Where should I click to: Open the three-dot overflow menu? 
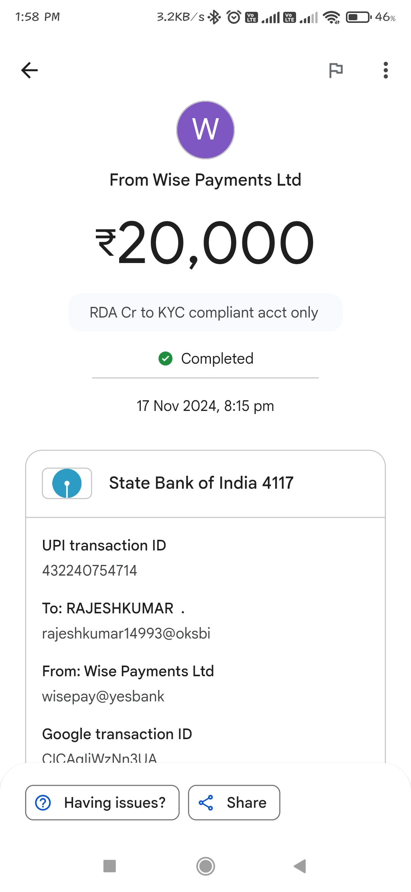(x=386, y=70)
